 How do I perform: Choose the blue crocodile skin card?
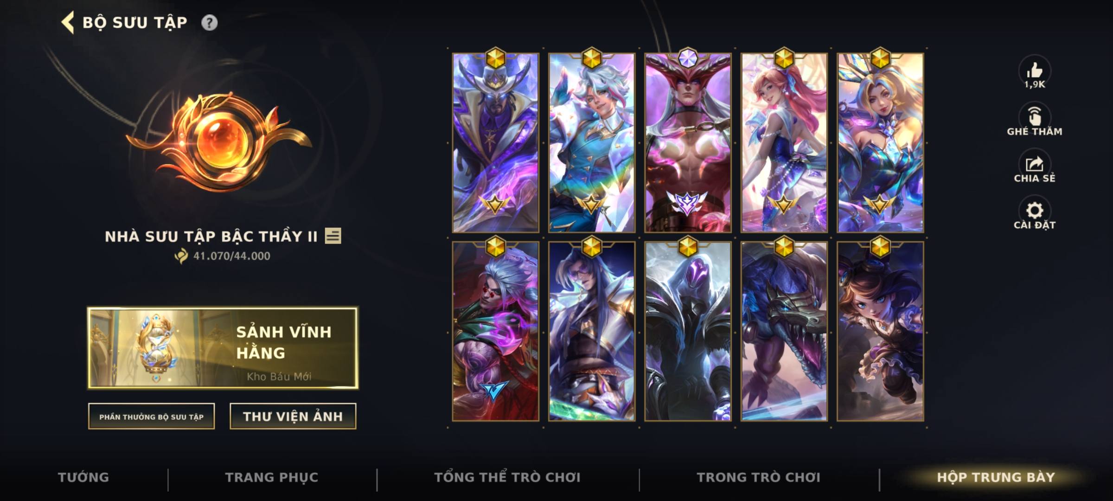[x=784, y=331]
